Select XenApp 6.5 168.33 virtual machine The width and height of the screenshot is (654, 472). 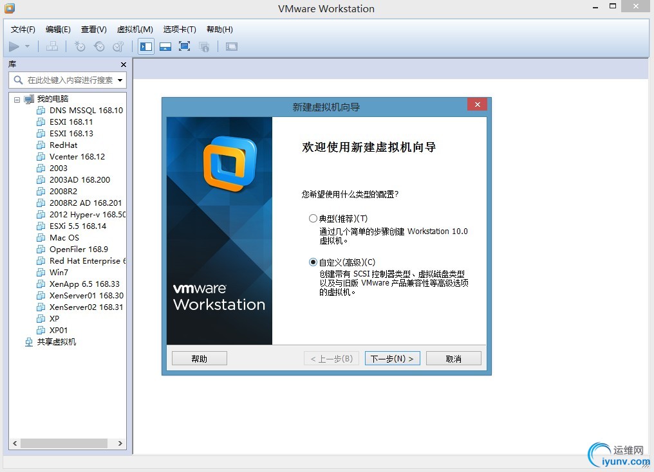(x=84, y=284)
